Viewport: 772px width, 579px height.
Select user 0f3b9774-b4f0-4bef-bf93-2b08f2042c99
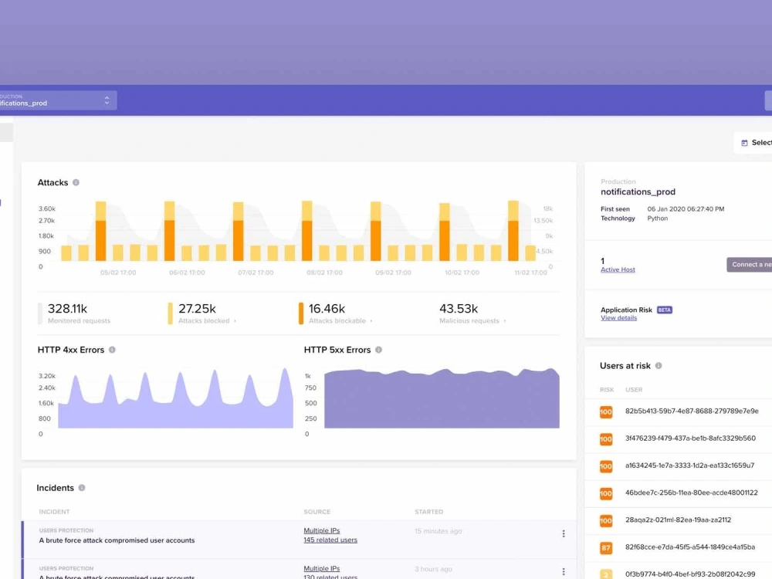point(689,574)
